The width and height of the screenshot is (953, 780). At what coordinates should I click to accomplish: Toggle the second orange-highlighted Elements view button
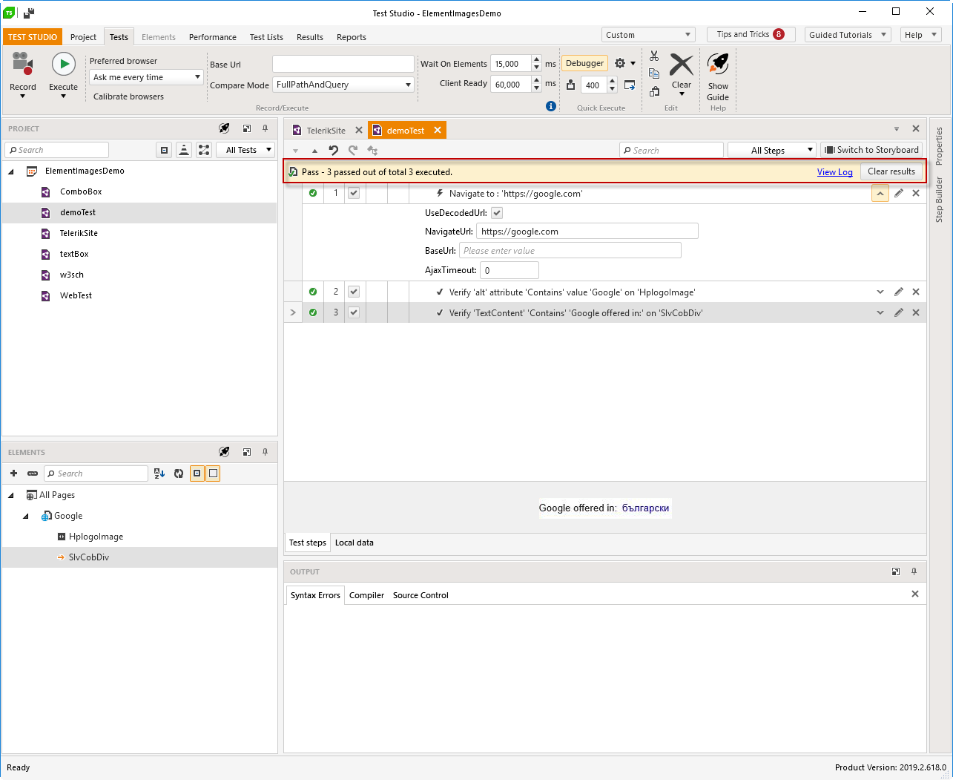point(213,473)
